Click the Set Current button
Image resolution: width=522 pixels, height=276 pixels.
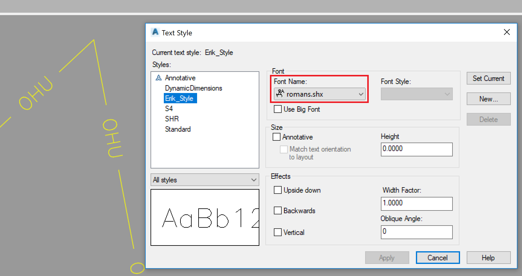pos(488,78)
